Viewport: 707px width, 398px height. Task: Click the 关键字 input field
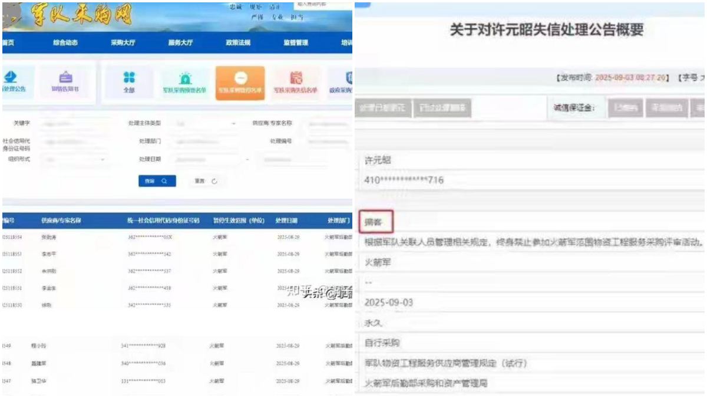(x=75, y=124)
